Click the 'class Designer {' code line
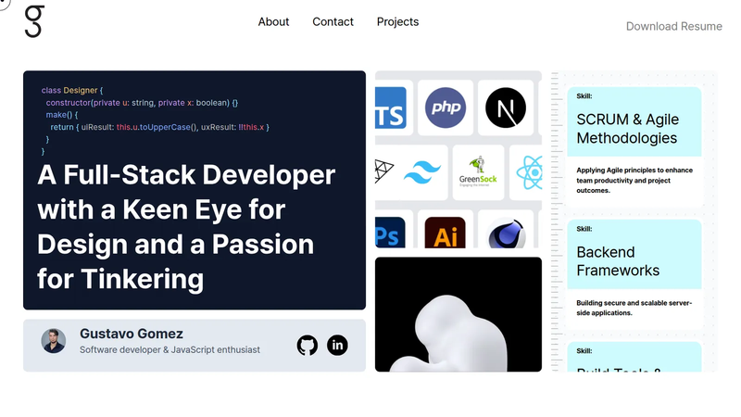 click(72, 90)
